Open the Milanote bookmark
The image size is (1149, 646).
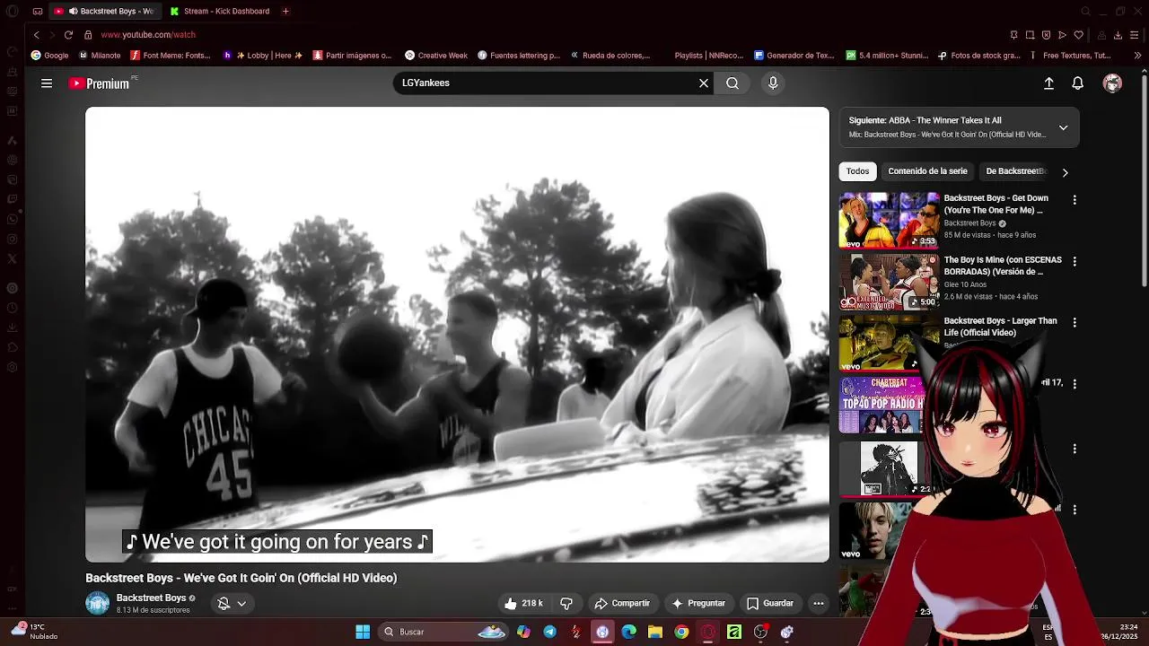100,56
